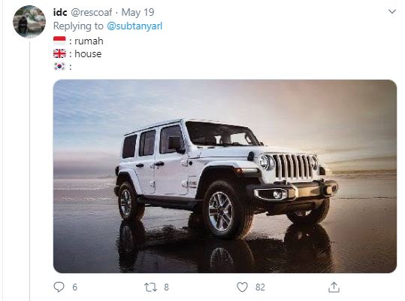Open the share upload icon
The height and width of the screenshot is (301, 405).
(x=334, y=287)
